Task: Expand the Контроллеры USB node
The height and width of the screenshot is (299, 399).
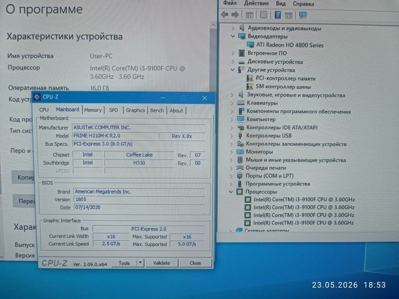Action: 231,136
